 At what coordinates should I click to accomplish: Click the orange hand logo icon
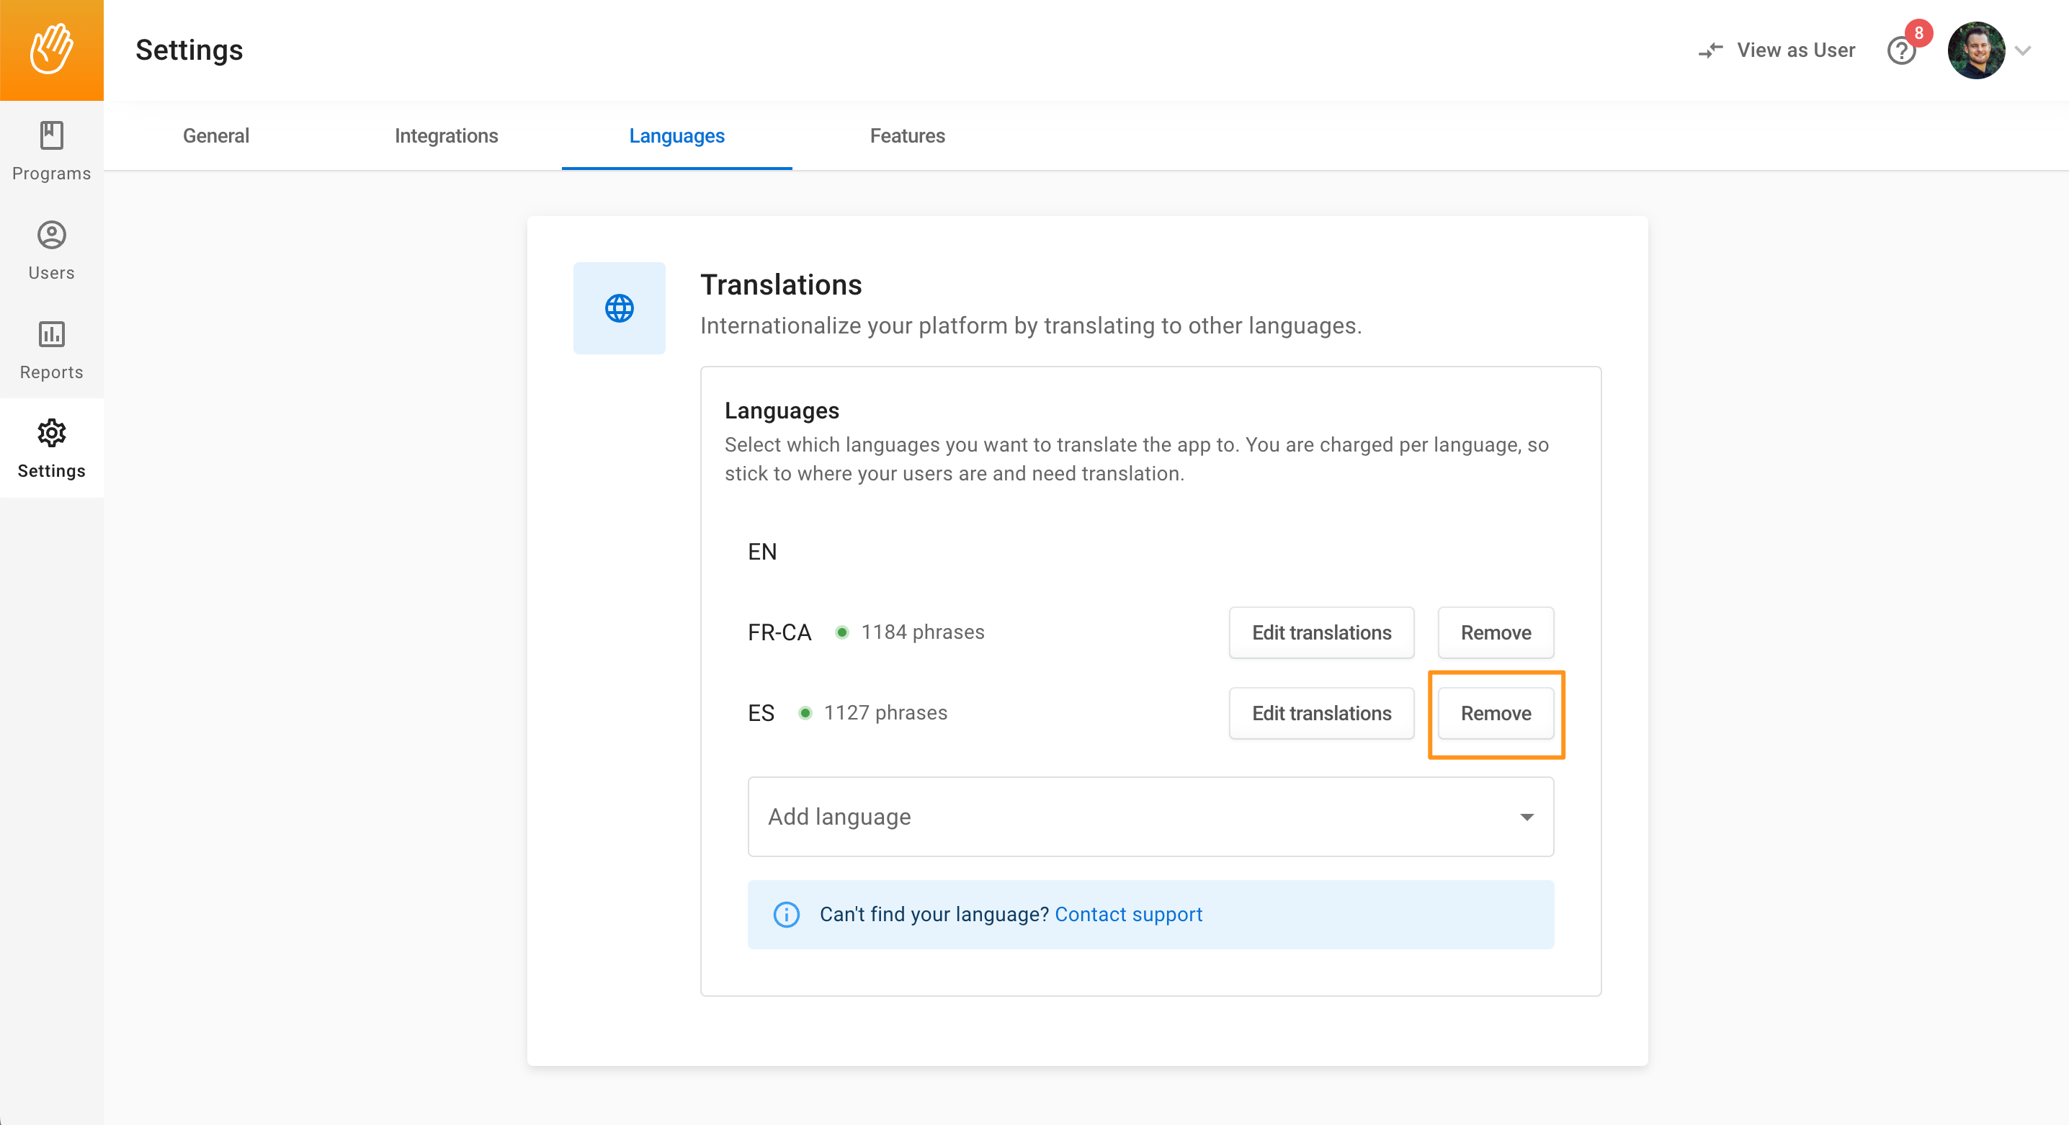(51, 50)
